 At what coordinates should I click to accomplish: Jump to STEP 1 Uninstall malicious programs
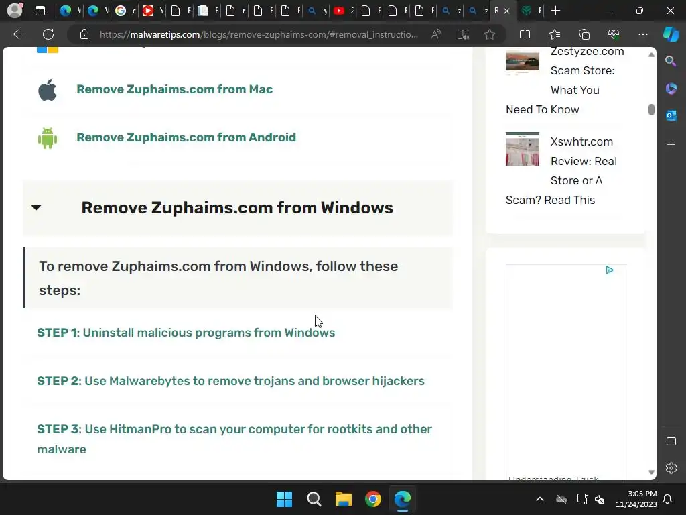[186, 333]
